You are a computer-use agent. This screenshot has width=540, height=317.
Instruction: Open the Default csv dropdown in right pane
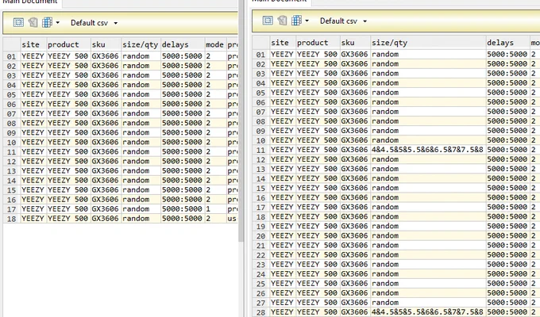pos(343,21)
